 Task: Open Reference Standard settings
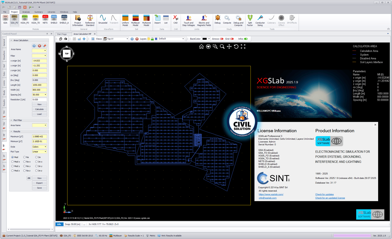[90, 21]
